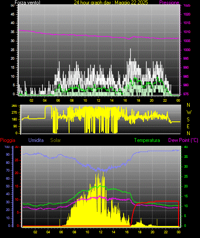Click the 1010 pressure axis value
Image resolution: width=200 pixels, height=238 pixels.
pos(187,32)
